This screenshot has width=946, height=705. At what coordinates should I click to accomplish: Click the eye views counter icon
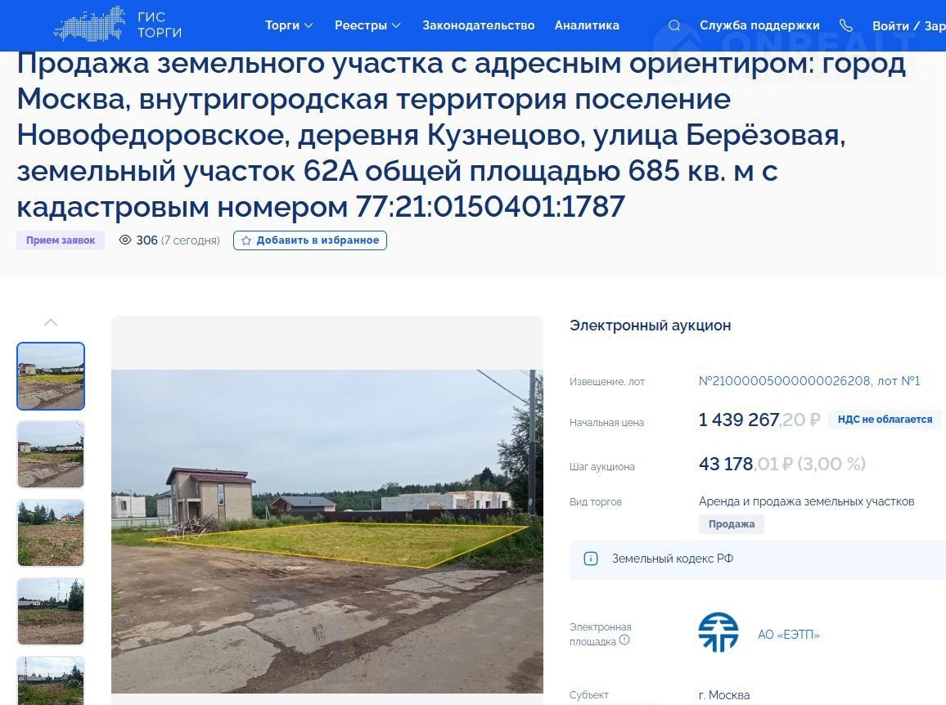125,240
